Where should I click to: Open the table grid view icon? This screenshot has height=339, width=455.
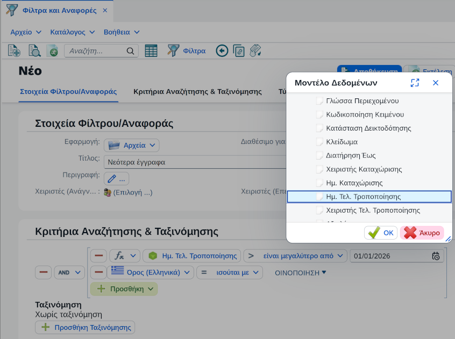click(x=151, y=51)
